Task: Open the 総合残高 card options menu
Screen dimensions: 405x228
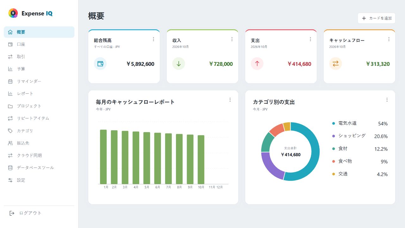Action: coord(153,39)
